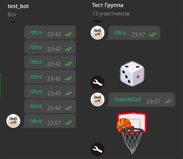Open the cat avatar next to /basketball message

click(98, 99)
